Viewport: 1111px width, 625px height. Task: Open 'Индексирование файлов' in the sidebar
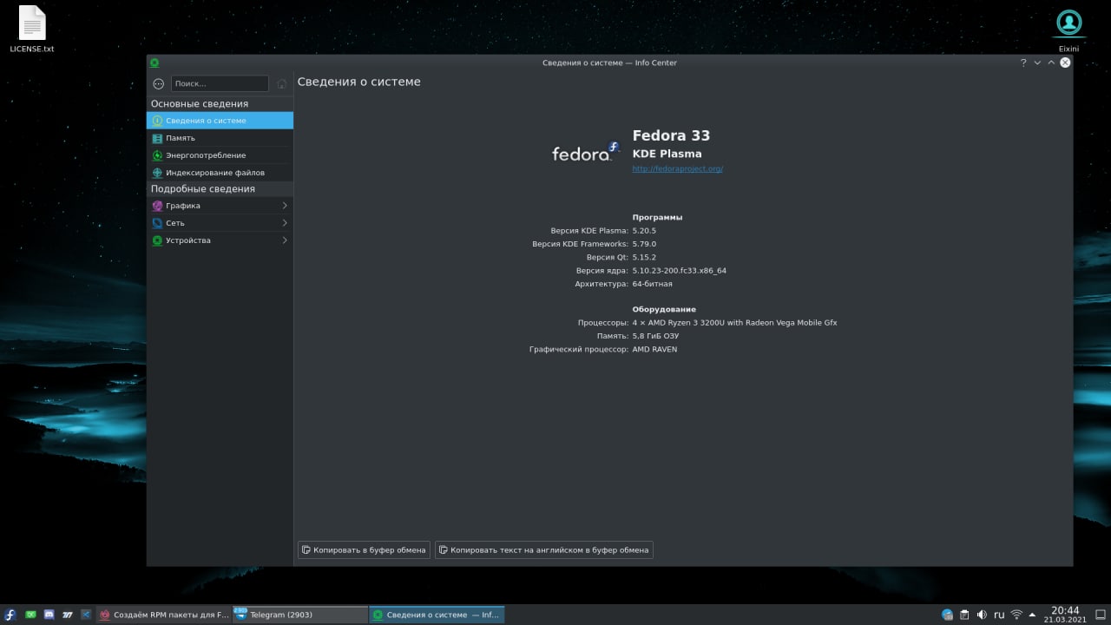click(220, 173)
